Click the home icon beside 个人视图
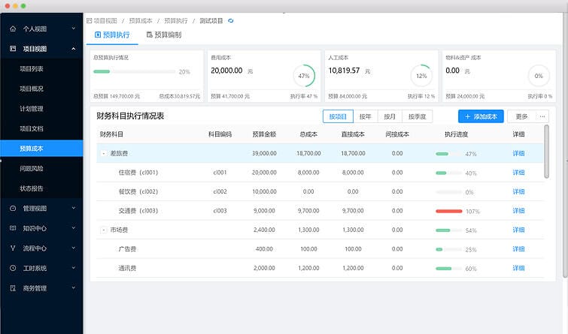The width and height of the screenshot is (568, 334). pos(13,29)
